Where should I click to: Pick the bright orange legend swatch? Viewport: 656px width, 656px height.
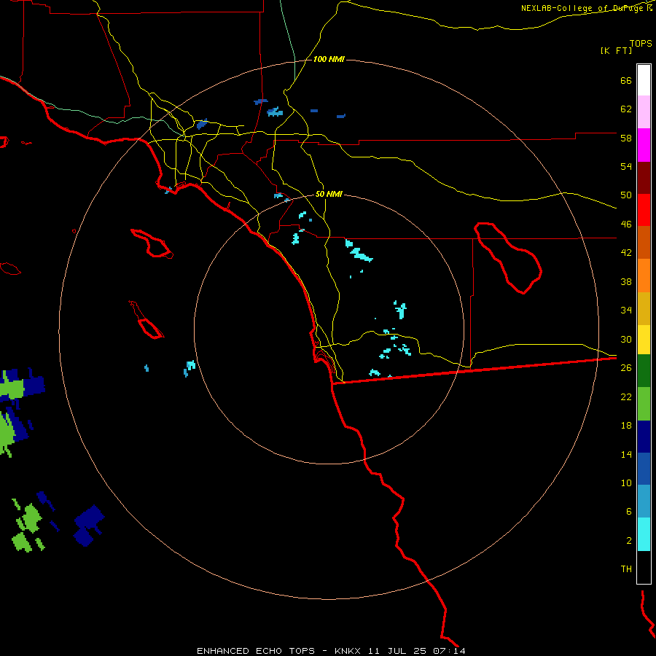644,276
